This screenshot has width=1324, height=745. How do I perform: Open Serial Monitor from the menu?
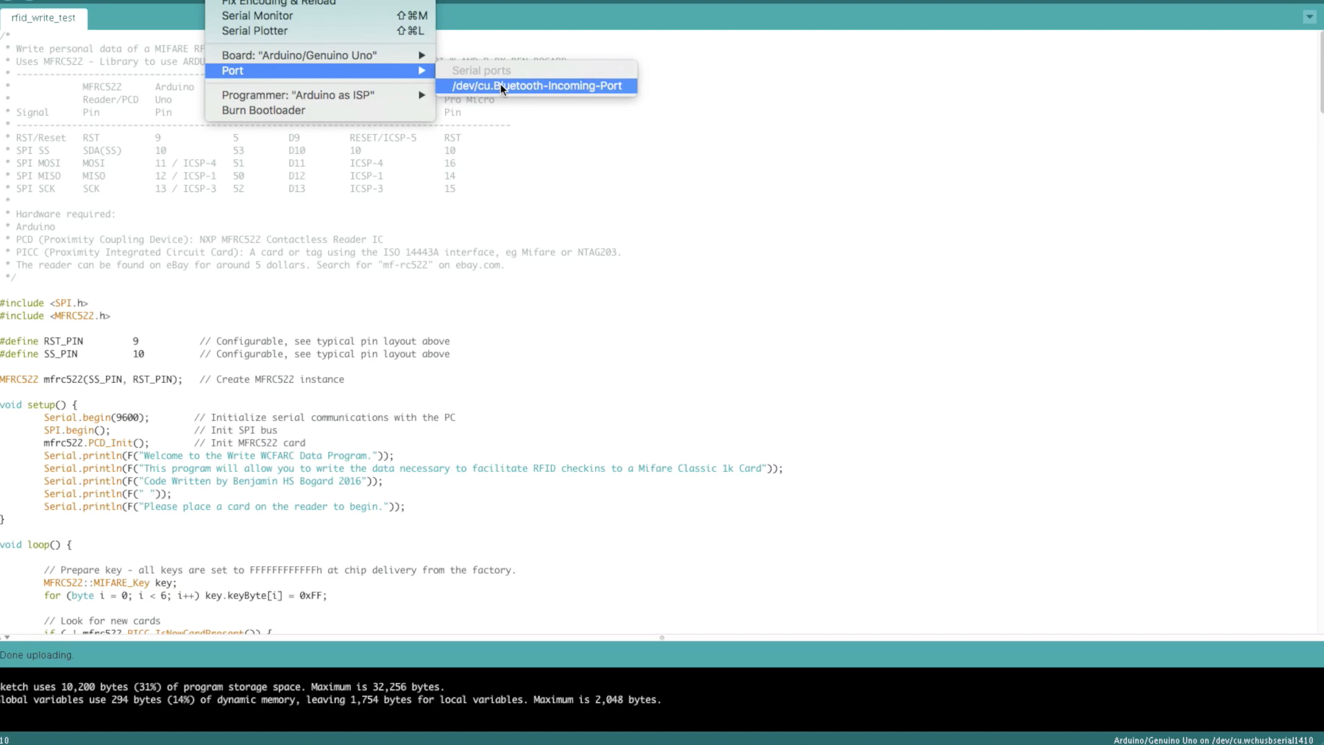(257, 15)
